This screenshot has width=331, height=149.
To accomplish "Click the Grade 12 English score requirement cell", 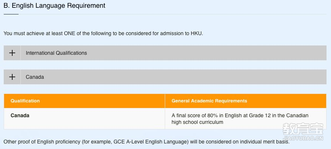I will [246, 119].
